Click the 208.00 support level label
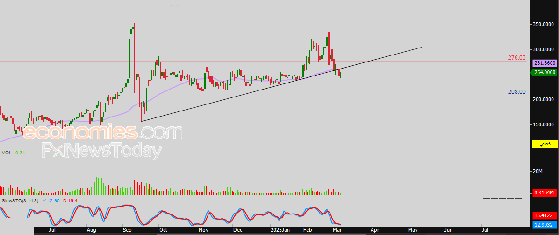 (516, 92)
